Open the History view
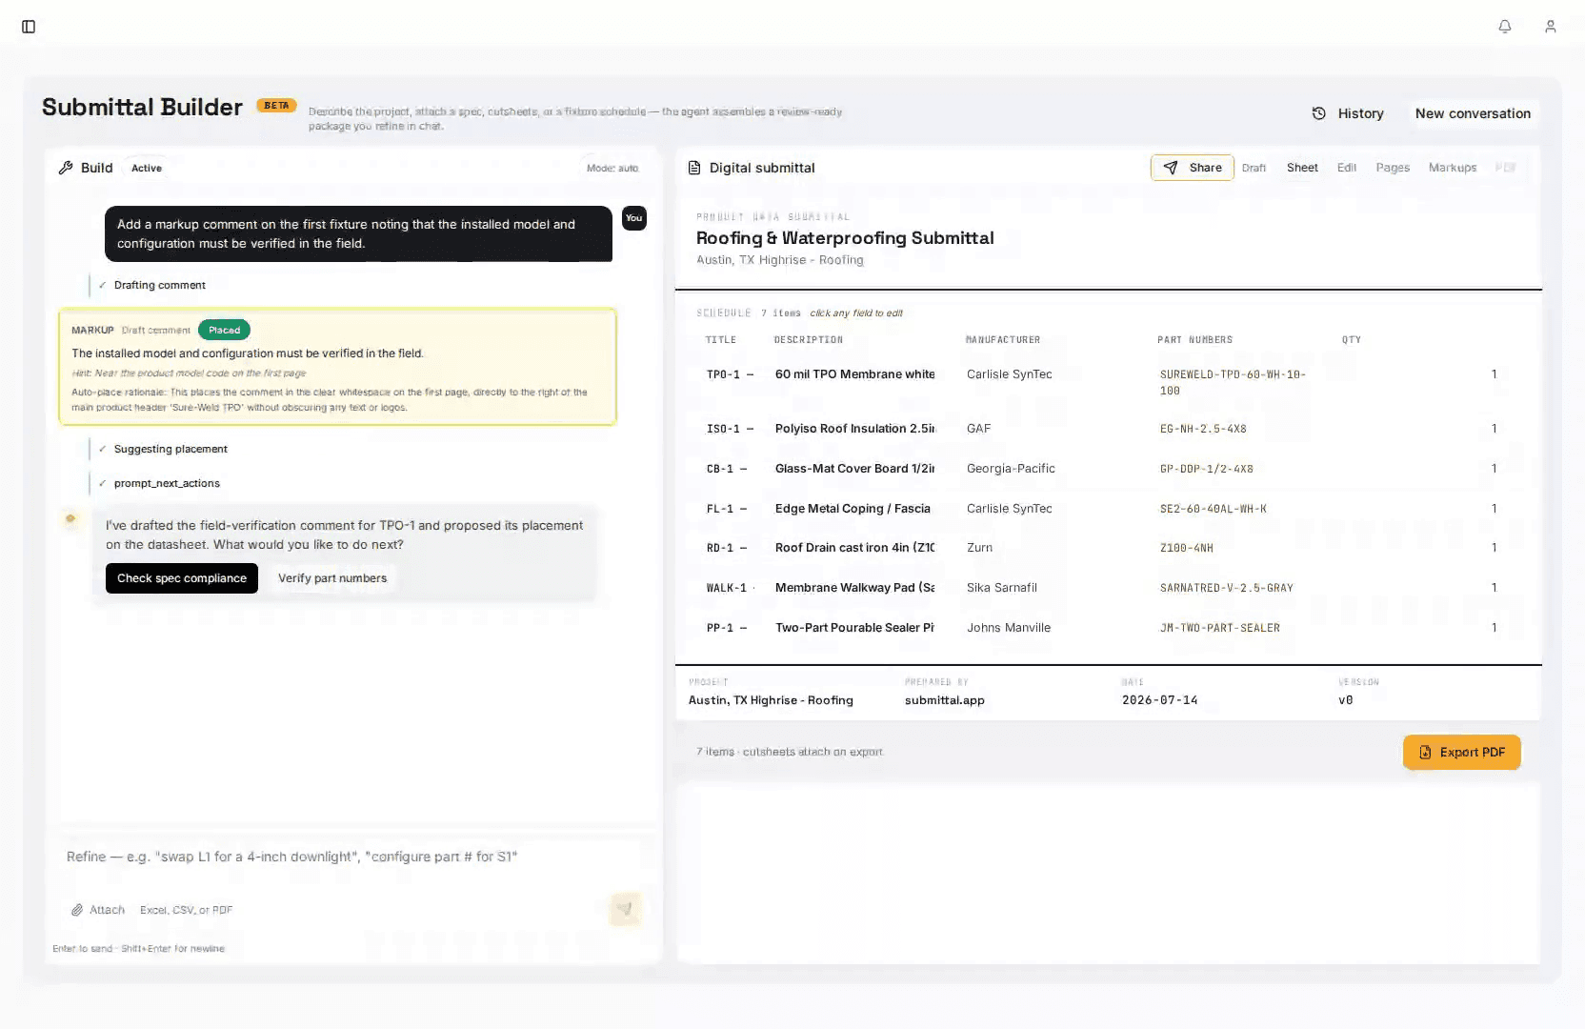 pos(1348,113)
